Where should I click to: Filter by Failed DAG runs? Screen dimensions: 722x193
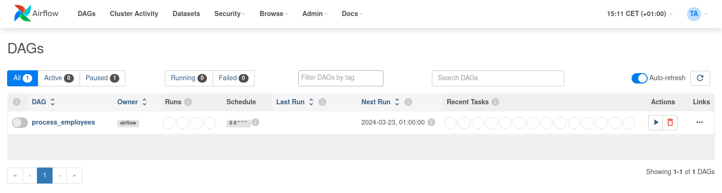click(233, 78)
